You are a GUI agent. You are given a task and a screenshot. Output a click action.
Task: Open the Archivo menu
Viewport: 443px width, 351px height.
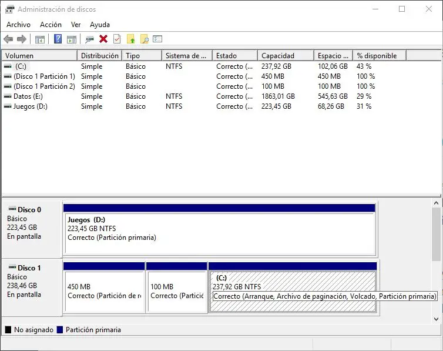point(18,25)
